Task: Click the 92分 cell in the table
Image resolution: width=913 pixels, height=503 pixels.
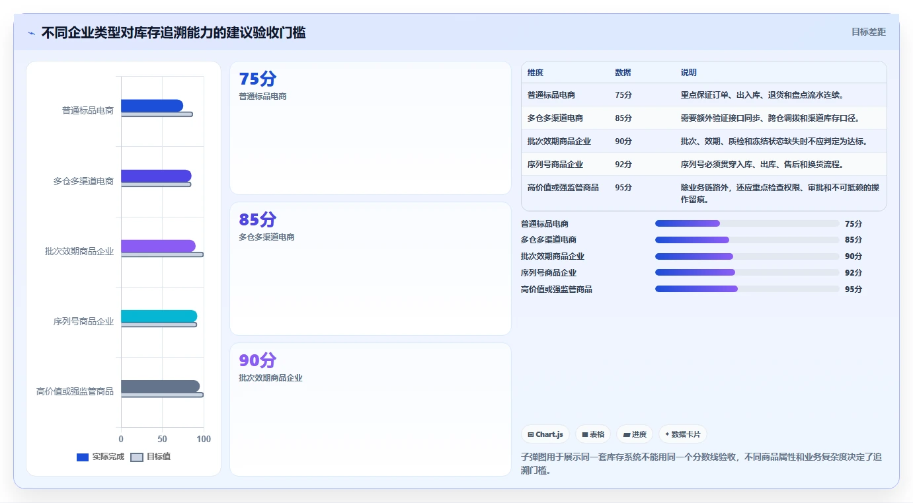Action: click(x=623, y=165)
